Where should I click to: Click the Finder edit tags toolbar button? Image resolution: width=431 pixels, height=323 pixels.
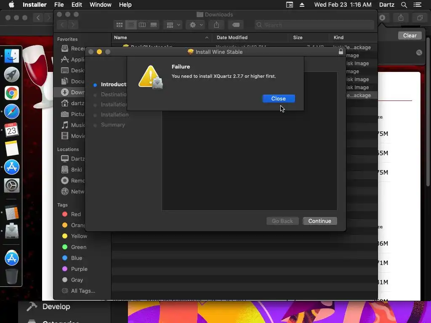pos(236,25)
